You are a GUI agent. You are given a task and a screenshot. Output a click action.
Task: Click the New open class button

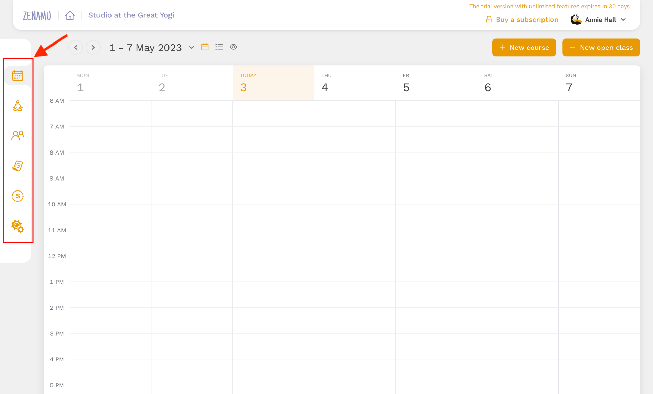[601, 47]
